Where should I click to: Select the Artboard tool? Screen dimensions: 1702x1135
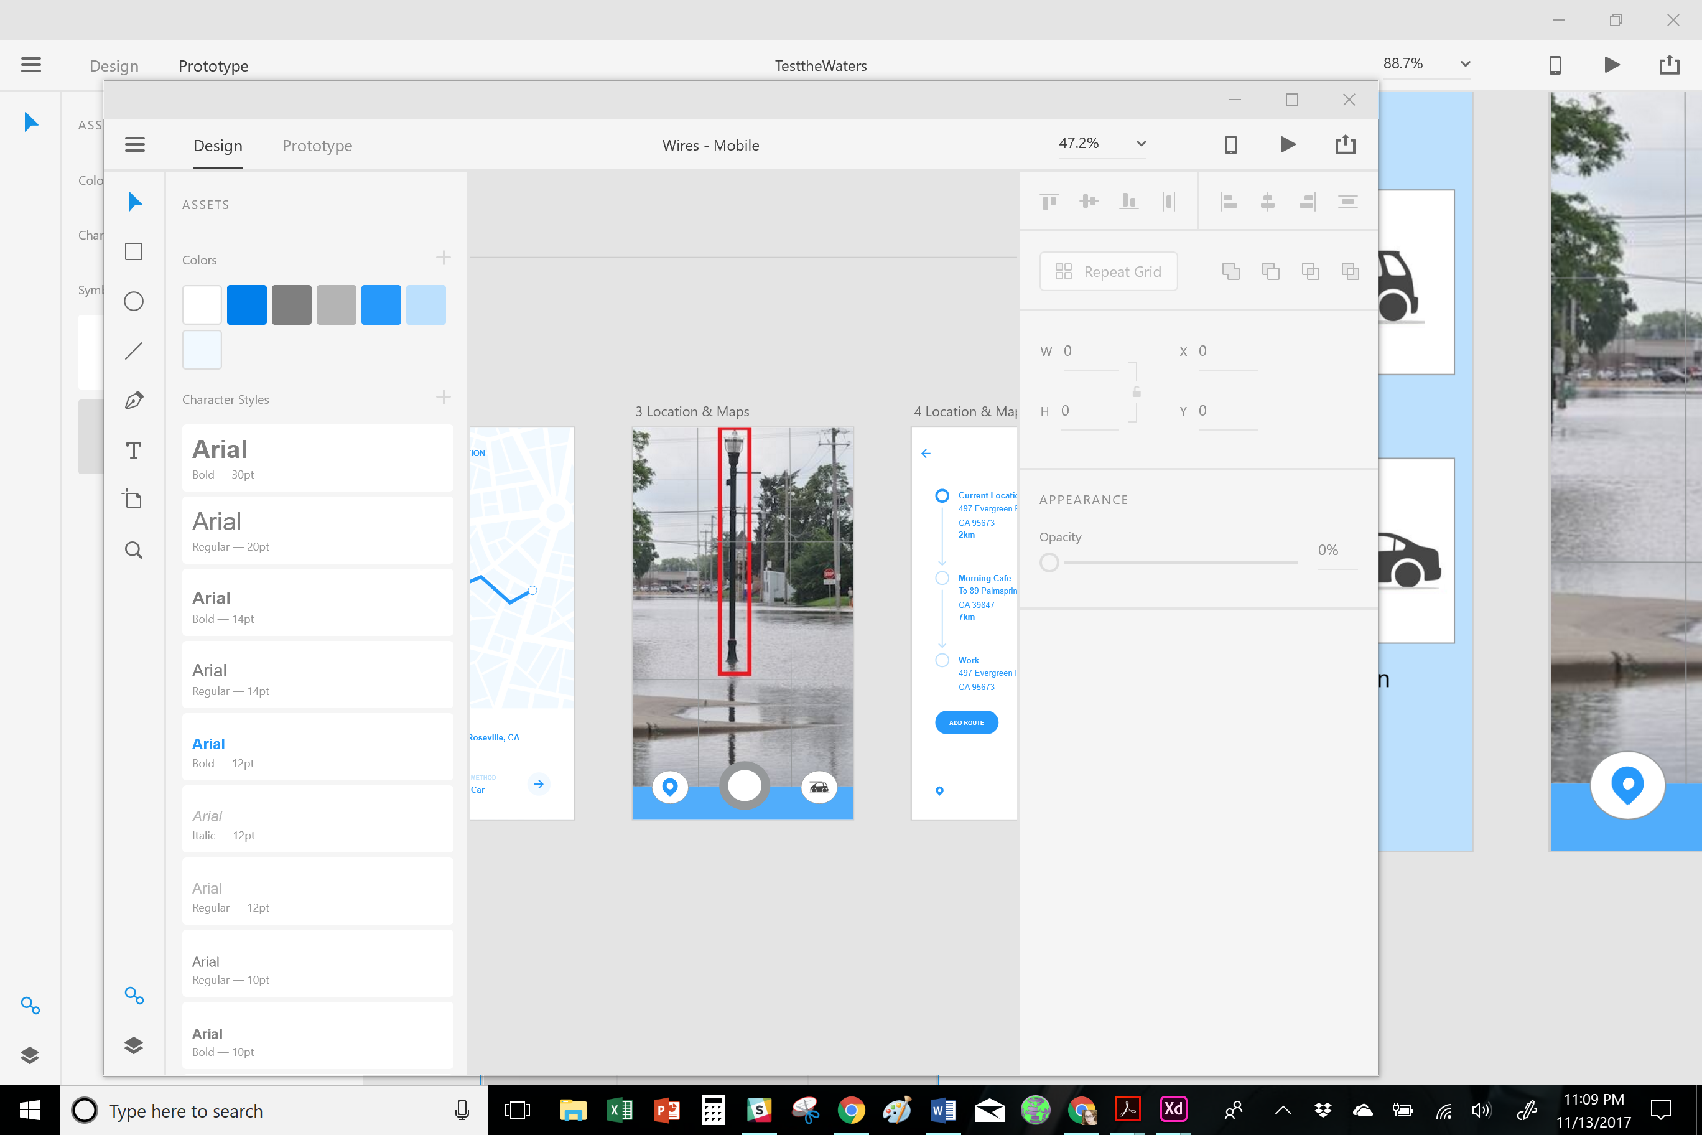pyautogui.click(x=134, y=500)
